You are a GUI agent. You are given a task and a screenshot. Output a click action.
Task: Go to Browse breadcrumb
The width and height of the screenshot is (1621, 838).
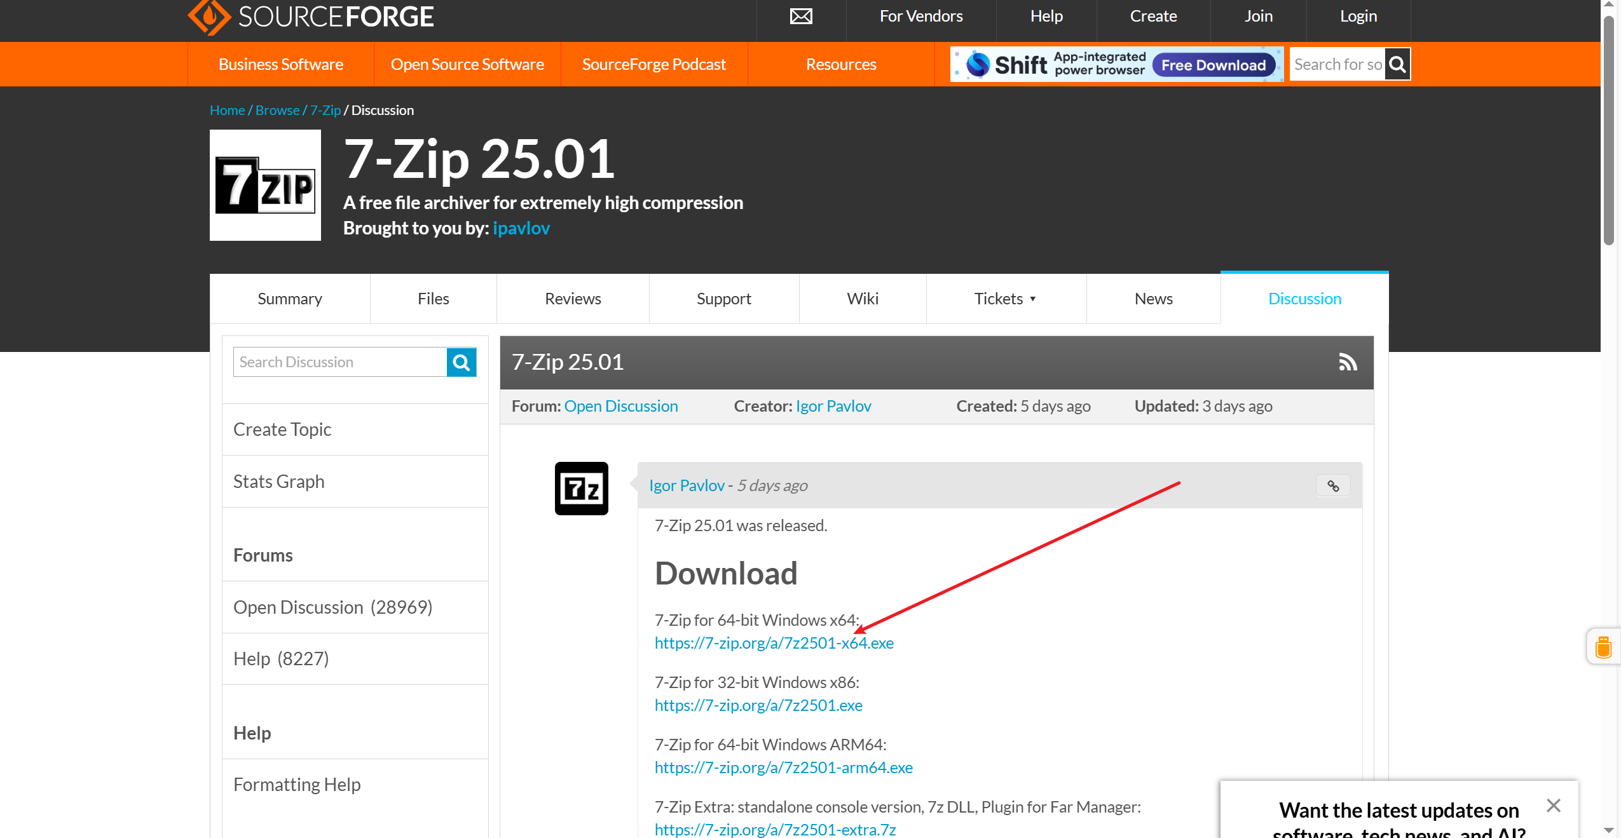tap(277, 110)
